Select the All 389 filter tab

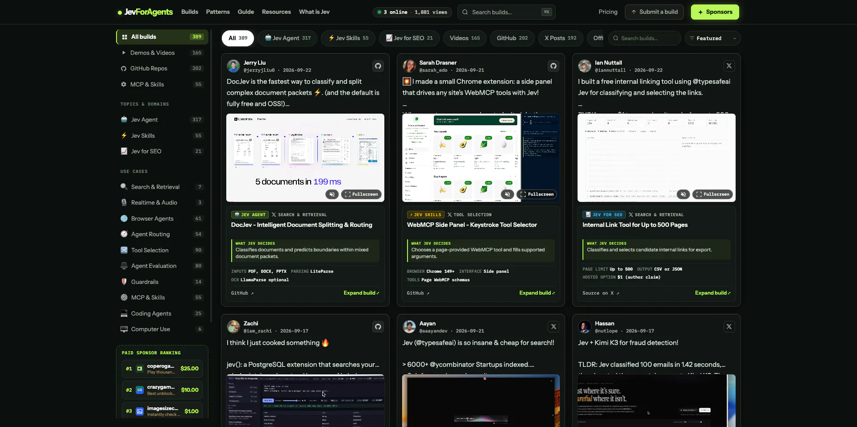[238, 38]
